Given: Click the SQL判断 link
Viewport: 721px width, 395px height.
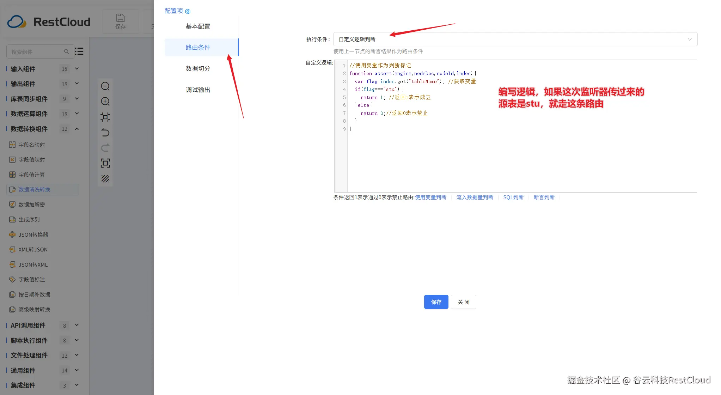Looking at the screenshot, I should pyautogui.click(x=513, y=197).
